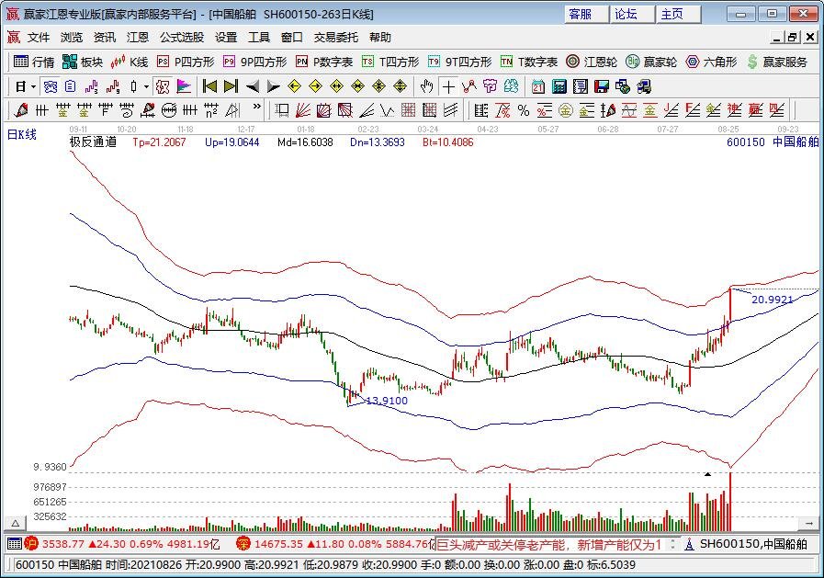This screenshot has height=578, width=824.
Task: Select the crosshair cursor tool
Action: tap(448, 86)
